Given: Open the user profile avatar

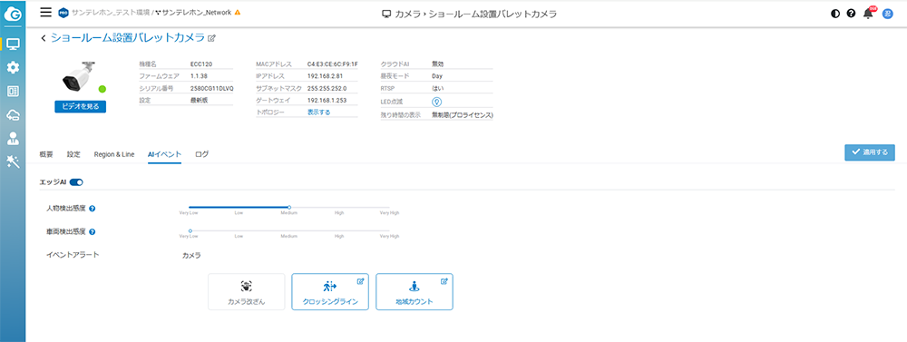Looking at the screenshot, I should [887, 14].
